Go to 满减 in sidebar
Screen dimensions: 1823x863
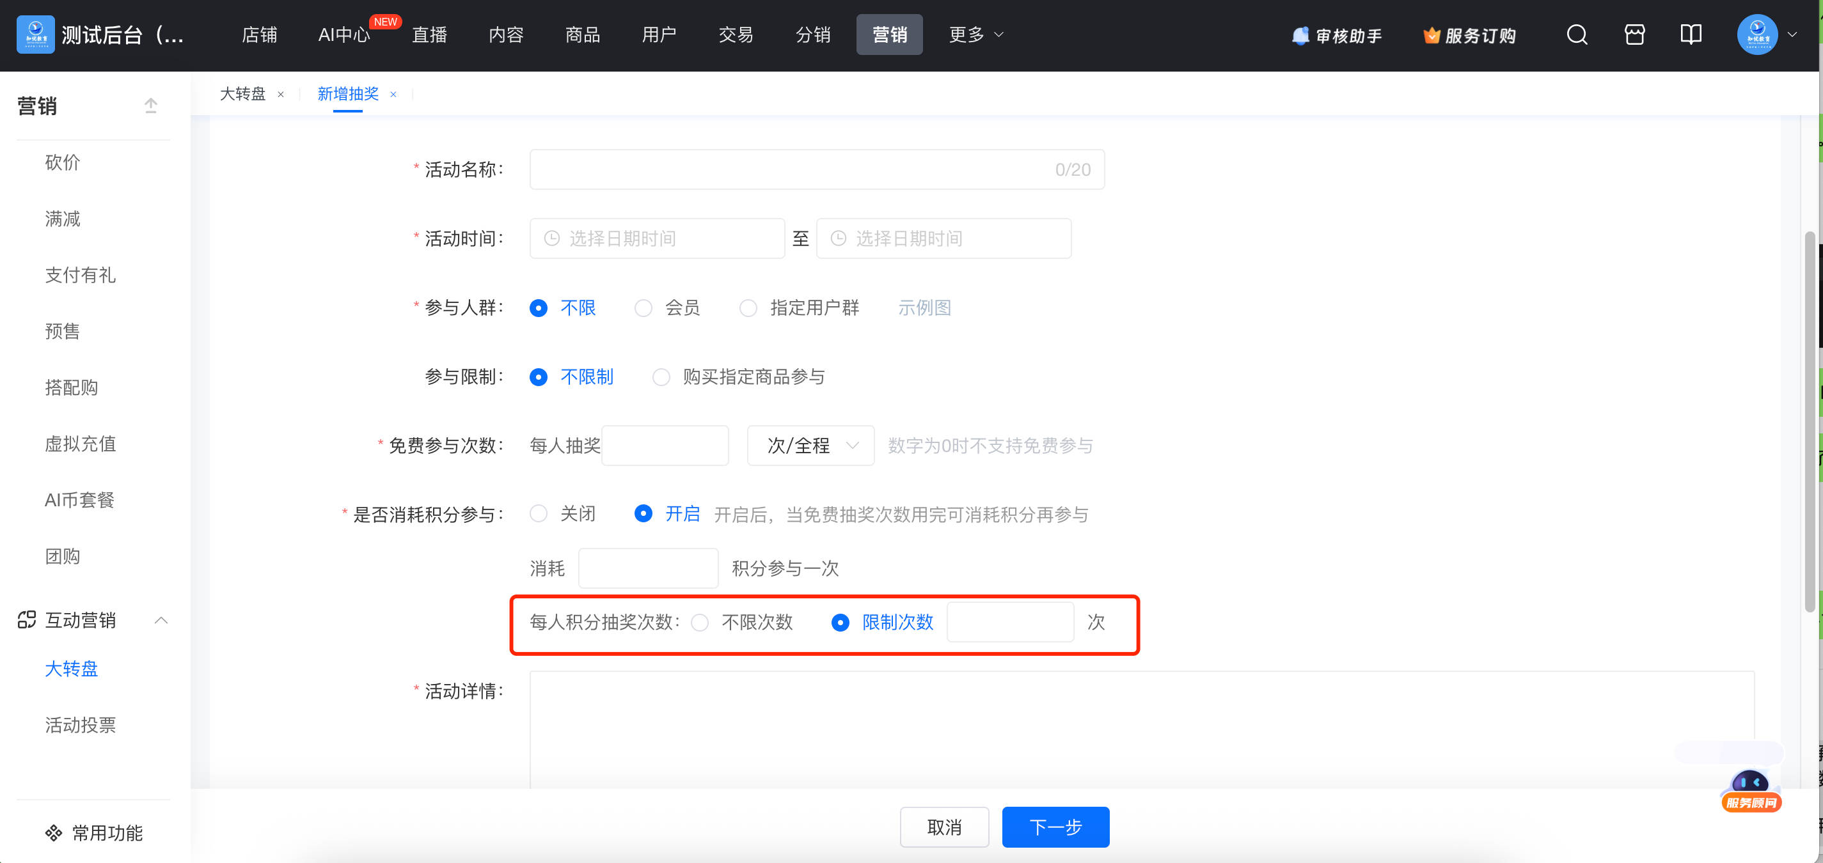click(63, 219)
